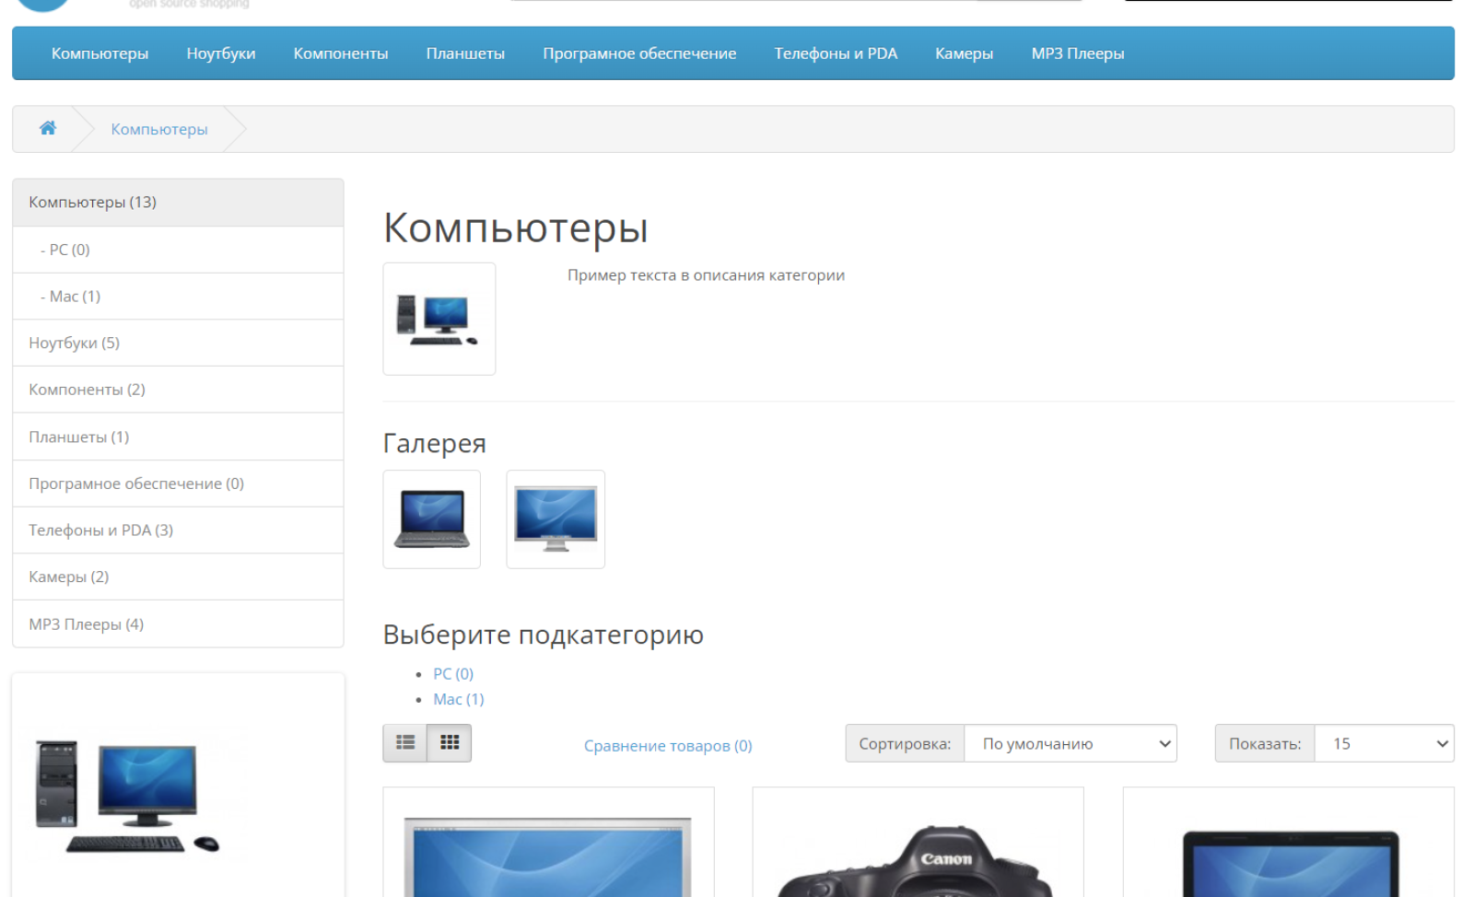Select MP3 Плееры (4) in sidebar
The width and height of the screenshot is (1474, 897).
[x=178, y=624]
